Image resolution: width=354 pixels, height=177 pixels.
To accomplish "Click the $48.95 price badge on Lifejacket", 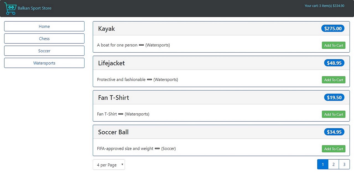I will 334,63.
